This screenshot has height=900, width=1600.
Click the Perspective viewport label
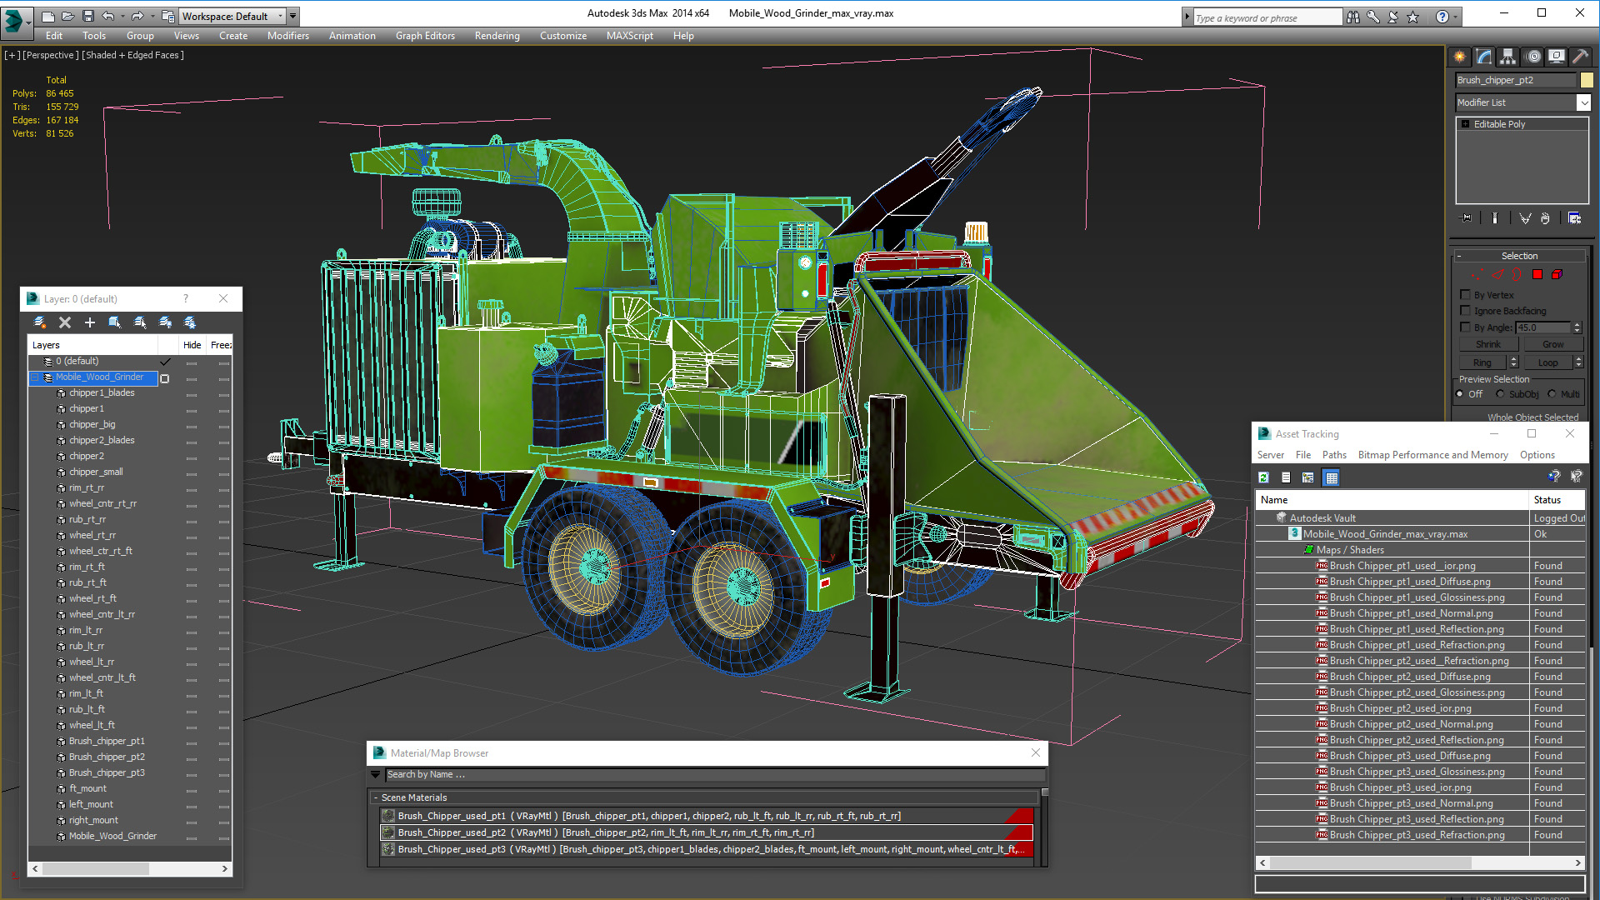coord(50,55)
